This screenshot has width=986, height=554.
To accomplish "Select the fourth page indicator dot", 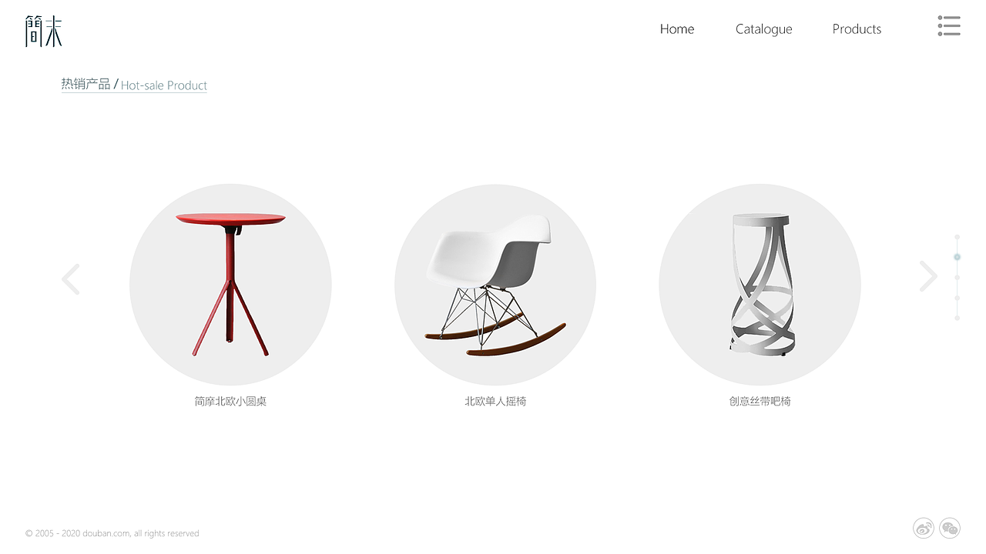I will [x=957, y=298].
